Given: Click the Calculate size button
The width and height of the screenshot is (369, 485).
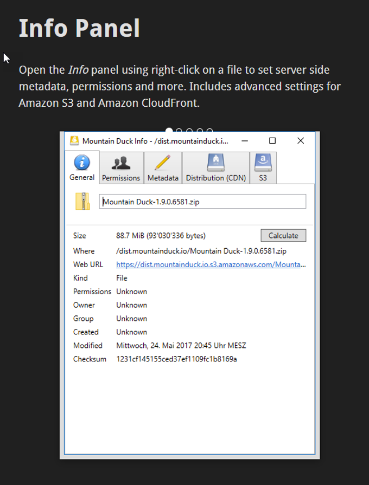Looking at the screenshot, I should [283, 235].
